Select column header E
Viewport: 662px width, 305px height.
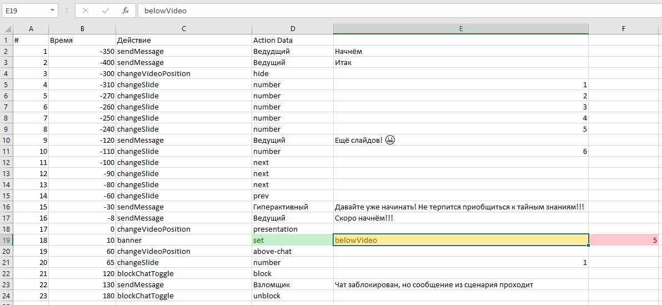pos(460,29)
